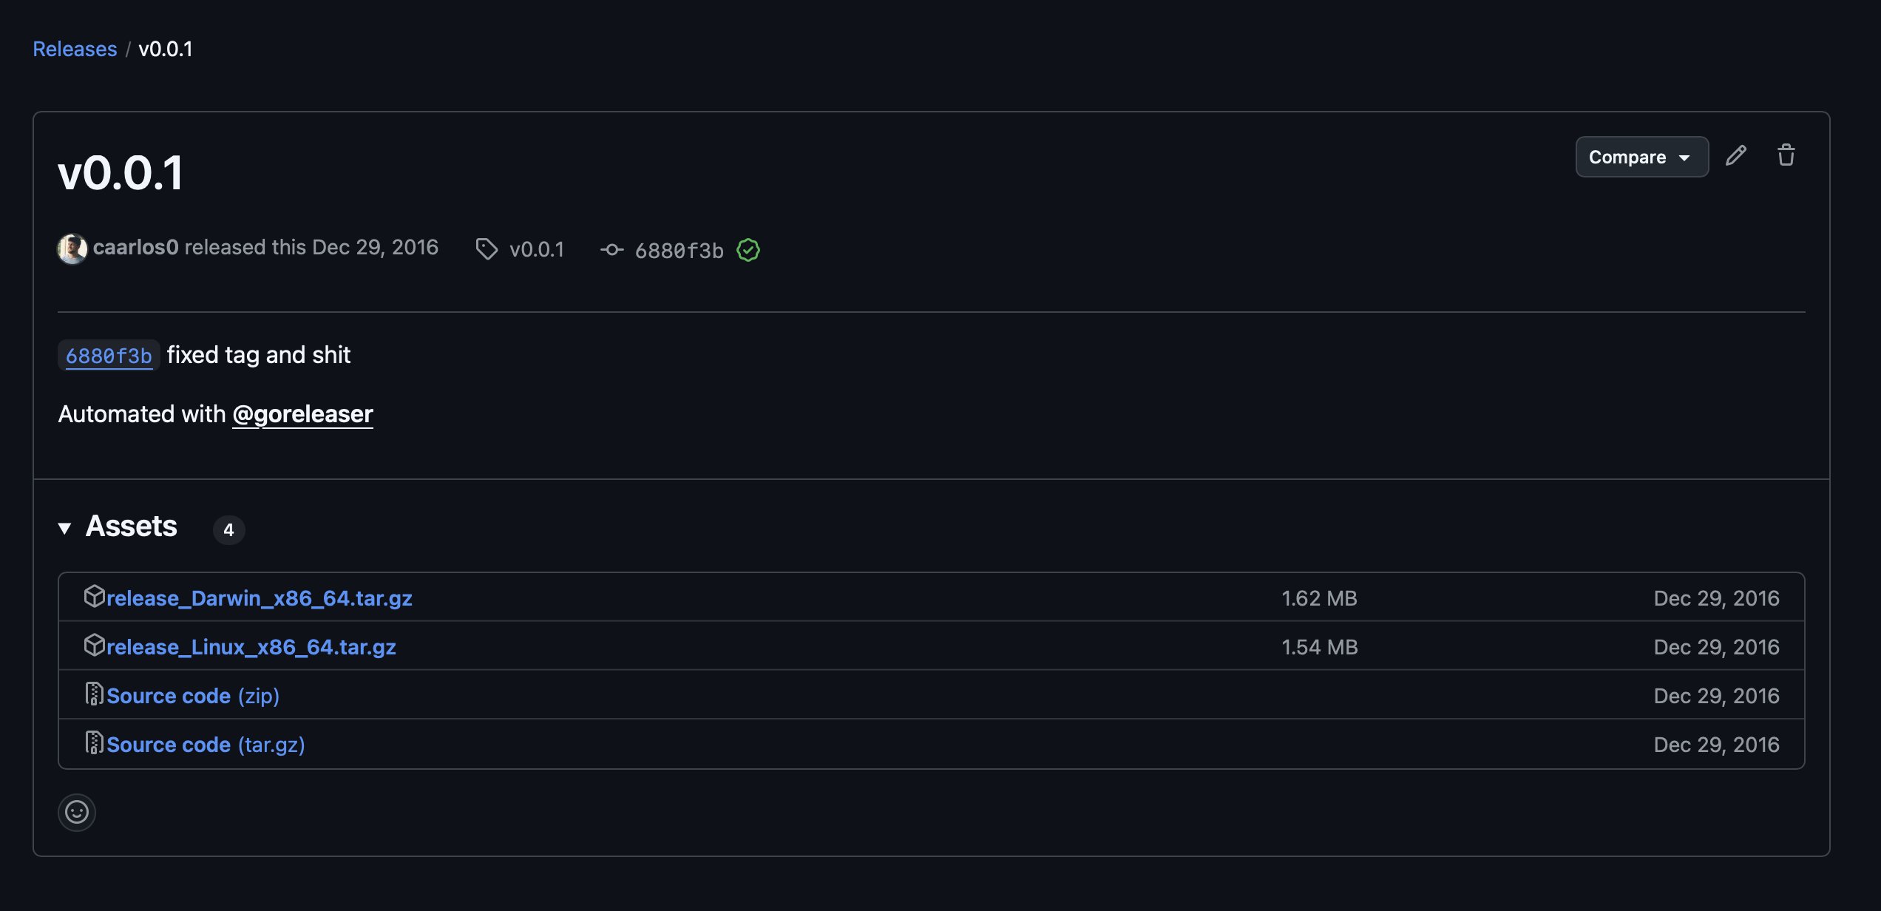Click the package icon for Linux tarball
The height and width of the screenshot is (911, 1881).
click(x=94, y=645)
